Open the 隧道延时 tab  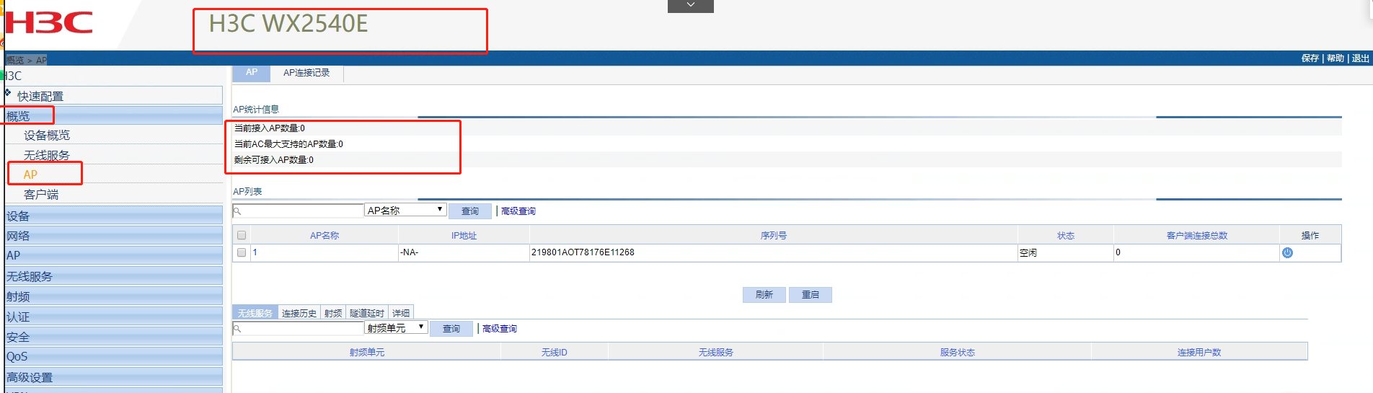[x=367, y=313]
